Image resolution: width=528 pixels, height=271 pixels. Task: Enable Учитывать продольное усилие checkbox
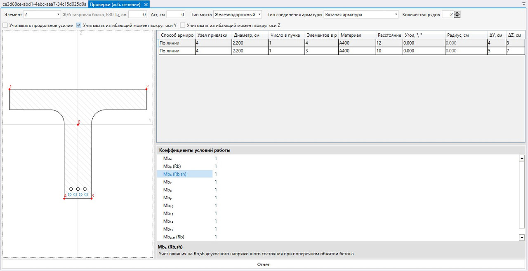(x=5, y=26)
